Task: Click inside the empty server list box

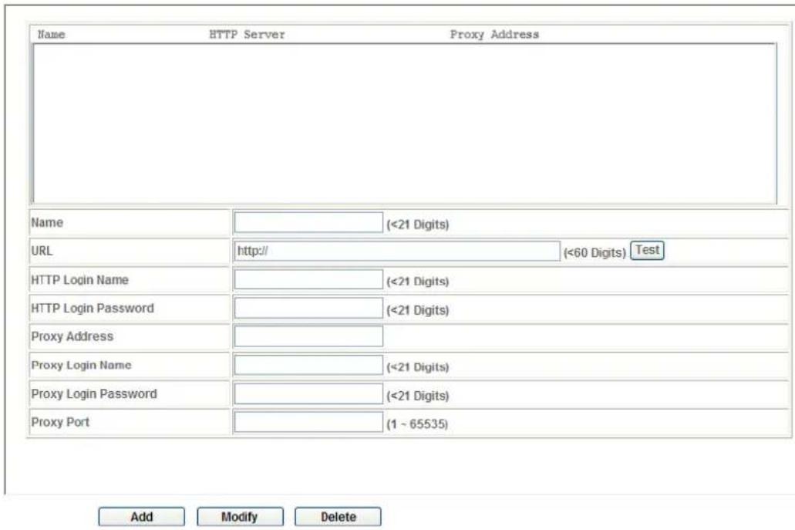Action: (405, 123)
